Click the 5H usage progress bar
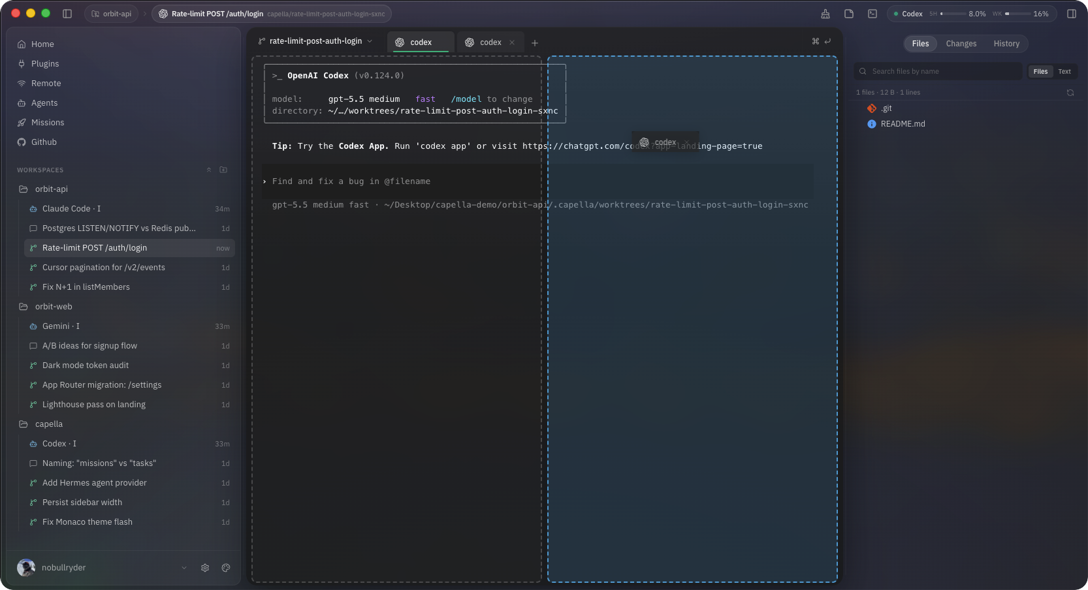Screen dimensions: 1088x590 (953, 14)
